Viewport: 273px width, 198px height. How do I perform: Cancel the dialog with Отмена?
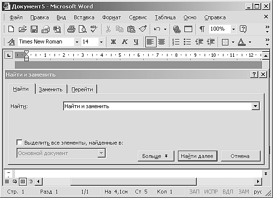coord(240,156)
